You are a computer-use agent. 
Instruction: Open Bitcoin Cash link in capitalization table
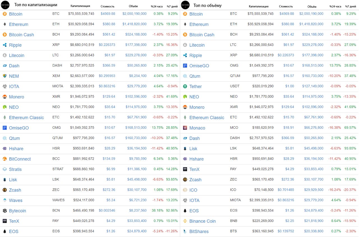pyautogui.click(x=21, y=34)
